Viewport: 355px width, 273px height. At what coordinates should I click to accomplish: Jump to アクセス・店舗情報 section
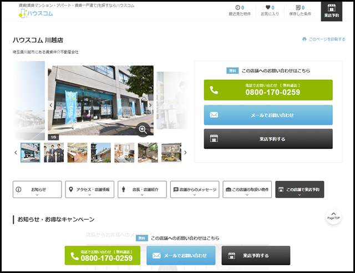click(x=90, y=189)
